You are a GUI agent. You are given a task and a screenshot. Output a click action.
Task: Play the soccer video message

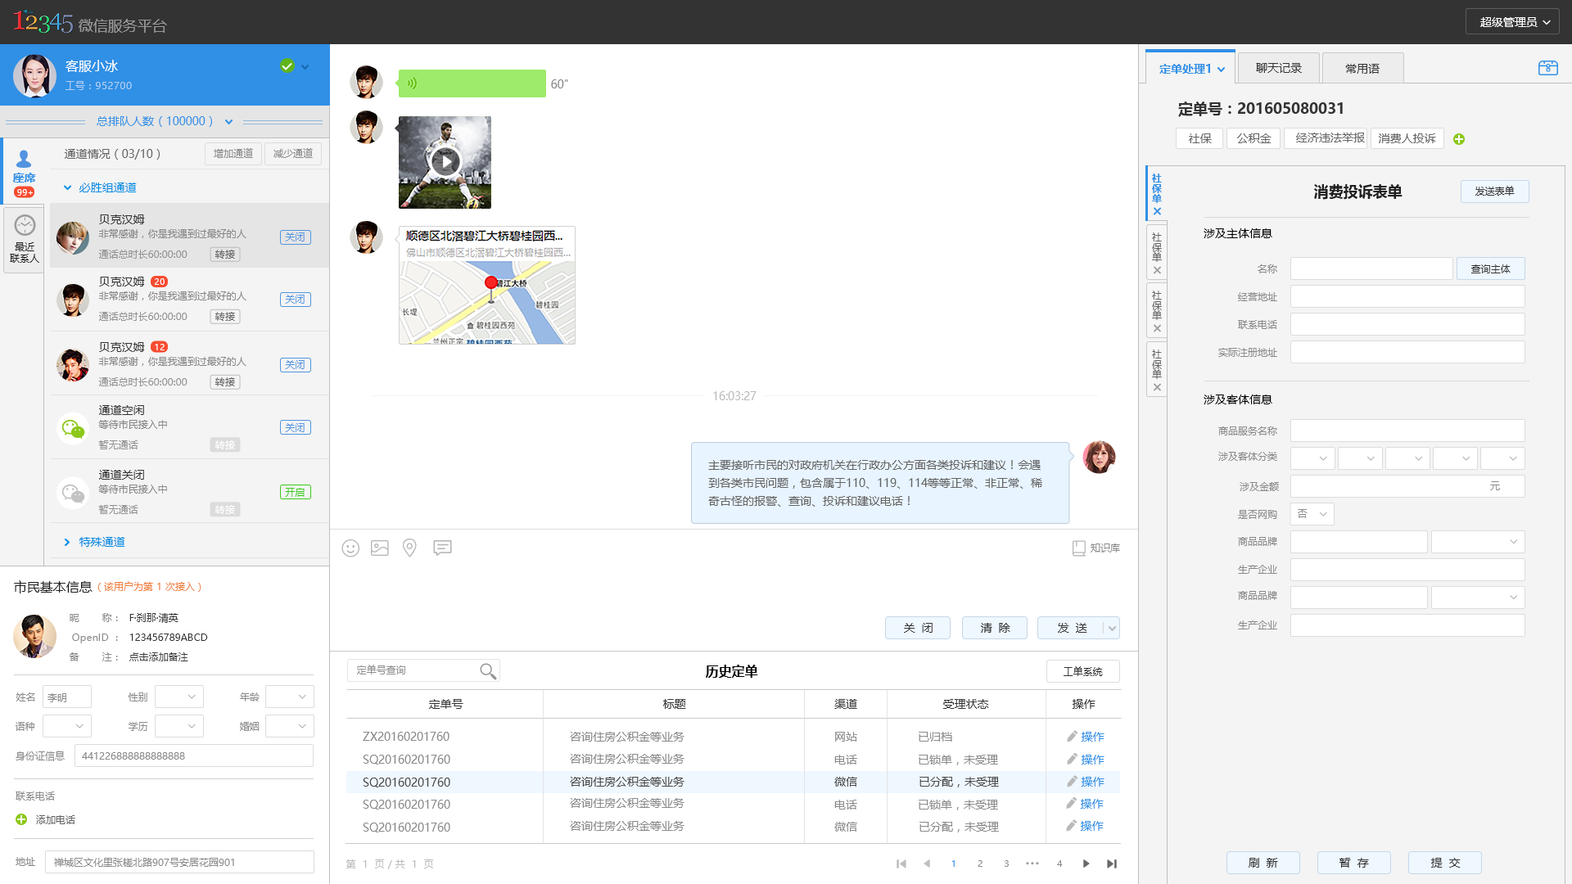point(445,162)
